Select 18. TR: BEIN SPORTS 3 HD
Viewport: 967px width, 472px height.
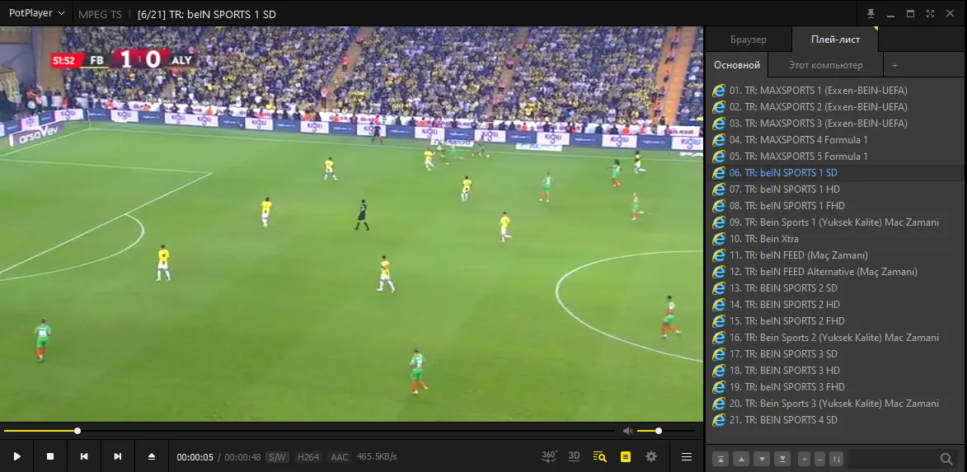(834, 371)
